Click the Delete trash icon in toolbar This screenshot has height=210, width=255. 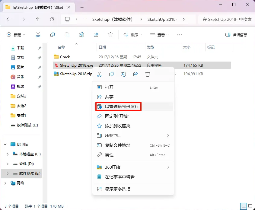(110, 35)
